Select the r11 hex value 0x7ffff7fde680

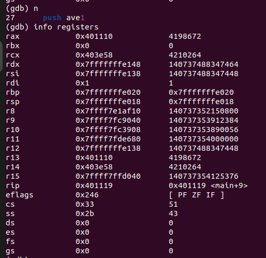pyautogui.click(x=108, y=139)
